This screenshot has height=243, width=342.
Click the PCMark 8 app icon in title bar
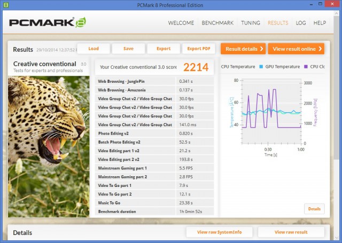(x=6, y=5)
